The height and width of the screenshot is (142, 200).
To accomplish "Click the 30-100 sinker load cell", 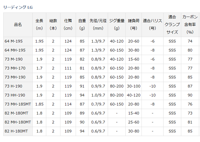I will pyautogui.click(x=134, y=86).
